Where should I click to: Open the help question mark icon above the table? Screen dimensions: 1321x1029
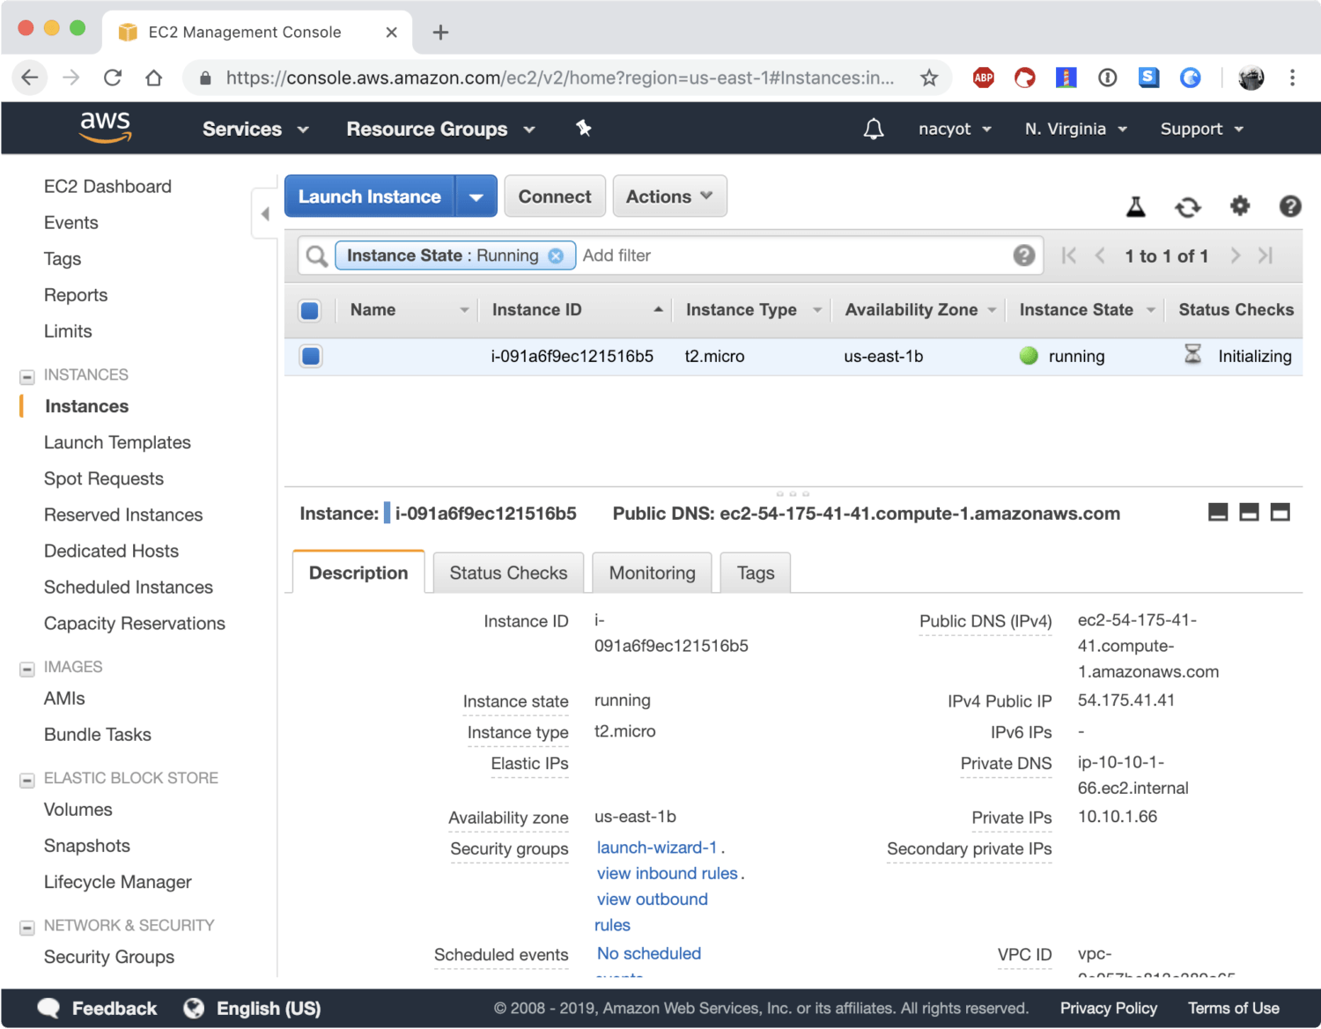pyautogui.click(x=1290, y=206)
